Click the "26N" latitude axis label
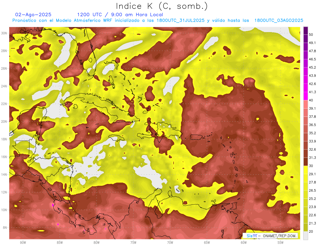The height and width of the screenshot is (246, 318). tap(4, 68)
